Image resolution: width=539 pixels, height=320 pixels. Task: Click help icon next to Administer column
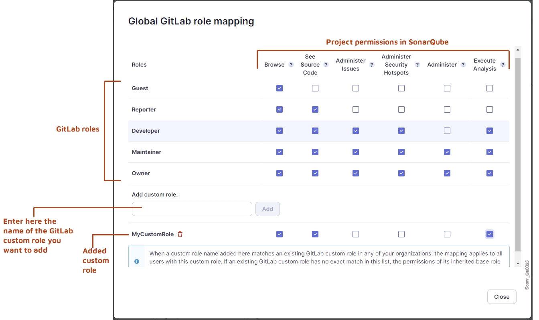pos(463,65)
